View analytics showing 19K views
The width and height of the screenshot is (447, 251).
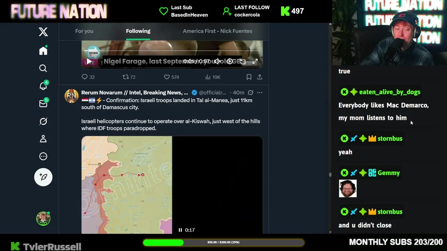click(212, 77)
